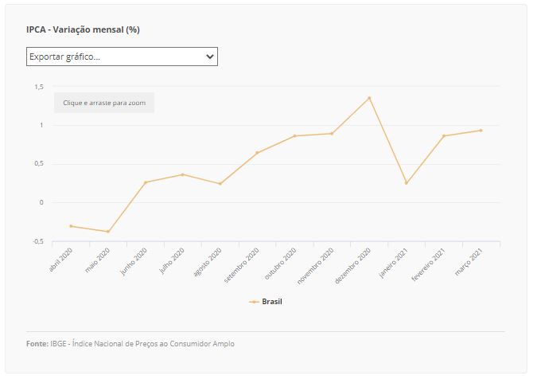The height and width of the screenshot is (379, 533).
Task: Click the agosto 2020 data point
Action: coord(220,184)
